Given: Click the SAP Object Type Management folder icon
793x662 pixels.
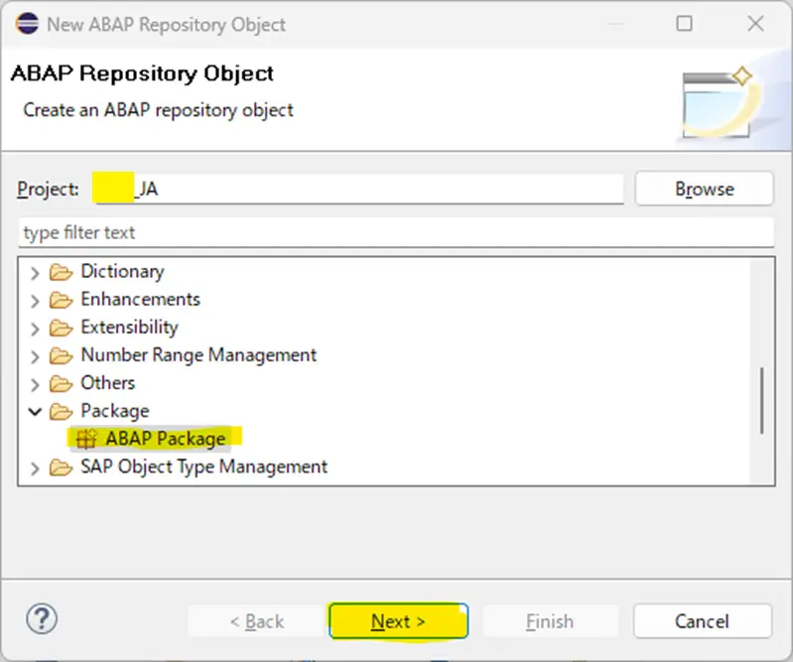Looking at the screenshot, I should pos(61,467).
